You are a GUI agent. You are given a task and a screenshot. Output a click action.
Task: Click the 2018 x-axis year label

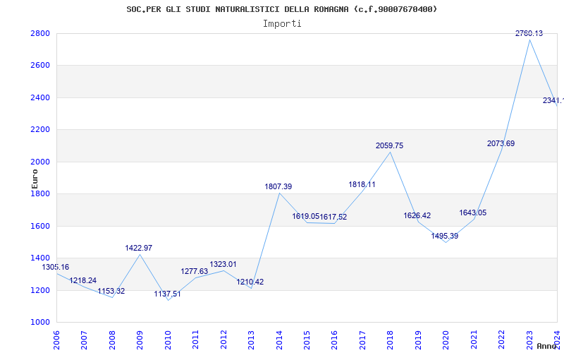391,340
